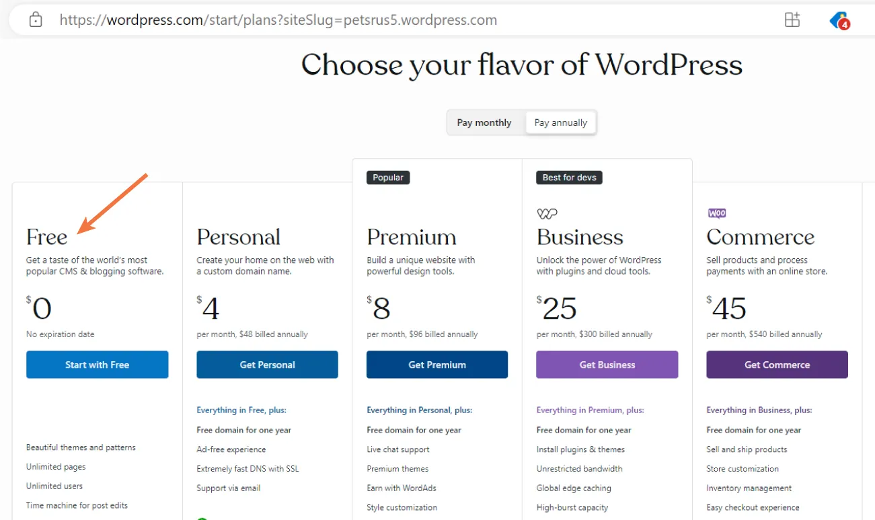This screenshot has height=520, width=875.
Task: Switch billing to Pay annually
Action: coord(560,122)
